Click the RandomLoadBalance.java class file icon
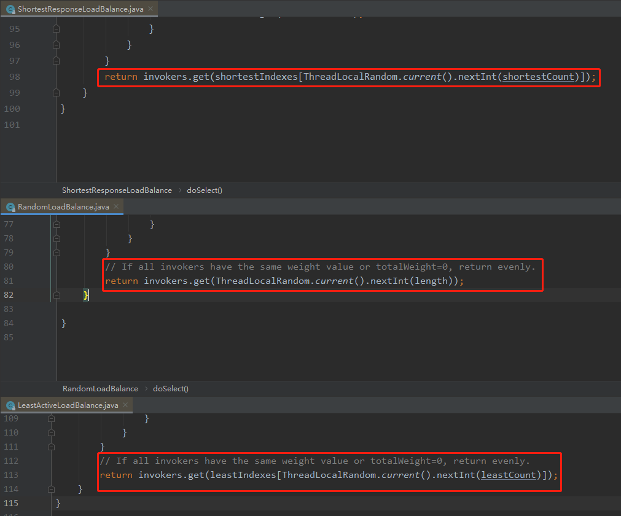This screenshot has height=516, width=621. pos(10,207)
